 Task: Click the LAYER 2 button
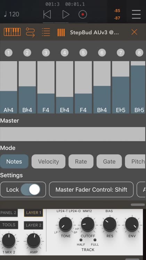[33, 225]
